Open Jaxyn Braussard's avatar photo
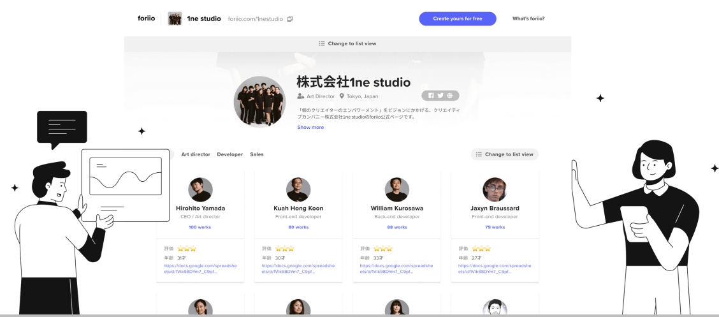This screenshot has width=719, height=317. (x=495, y=189)
